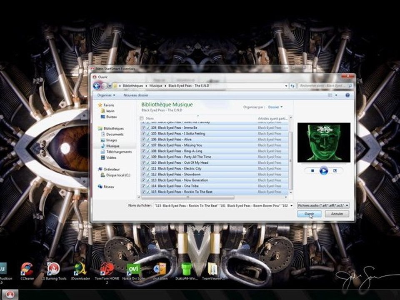
Task: Open TomTom HOME 2 desktop shortcut
Action: tap(107, 273)
